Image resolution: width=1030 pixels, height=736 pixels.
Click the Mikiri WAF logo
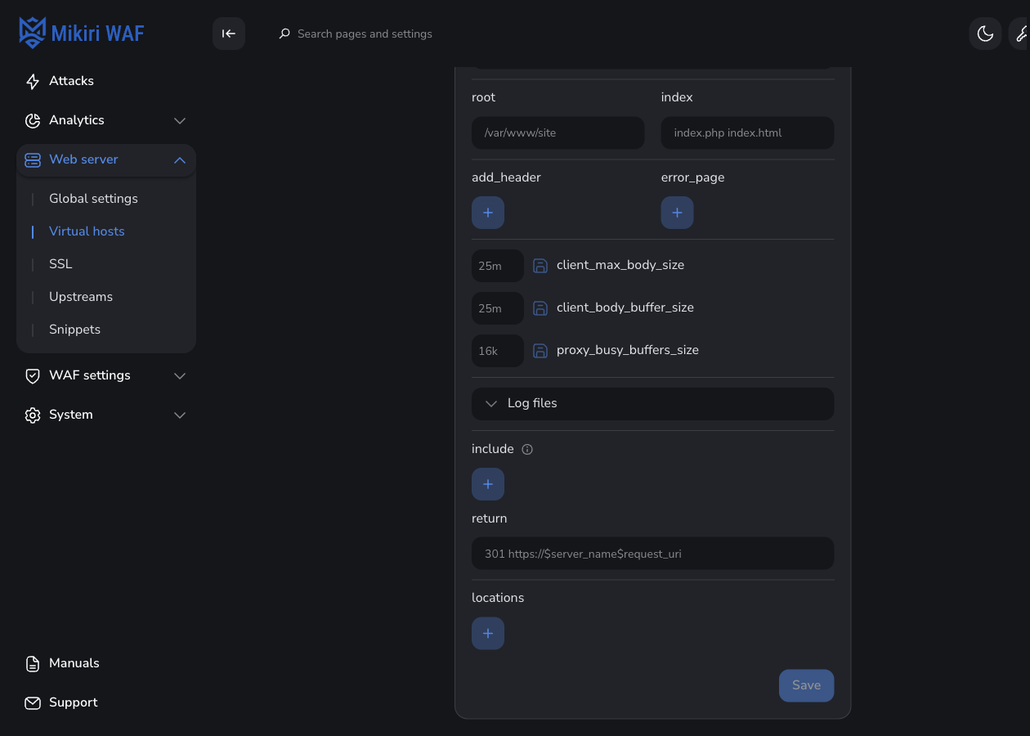point(82,34)
